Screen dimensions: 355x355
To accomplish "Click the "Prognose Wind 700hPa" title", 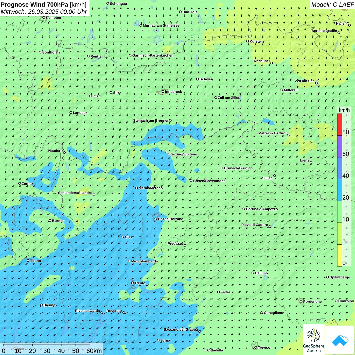I will coord(34,5).
